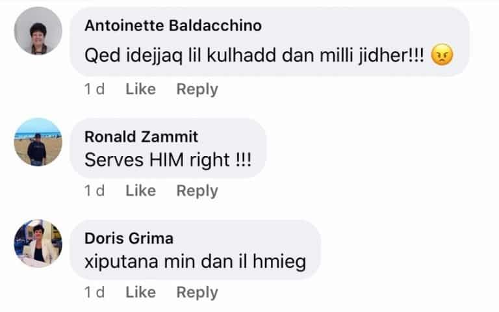Screen dimensions: 499x312
Task: Open Ronald Zammit's profile picture
Action: [x=38, y=142]
